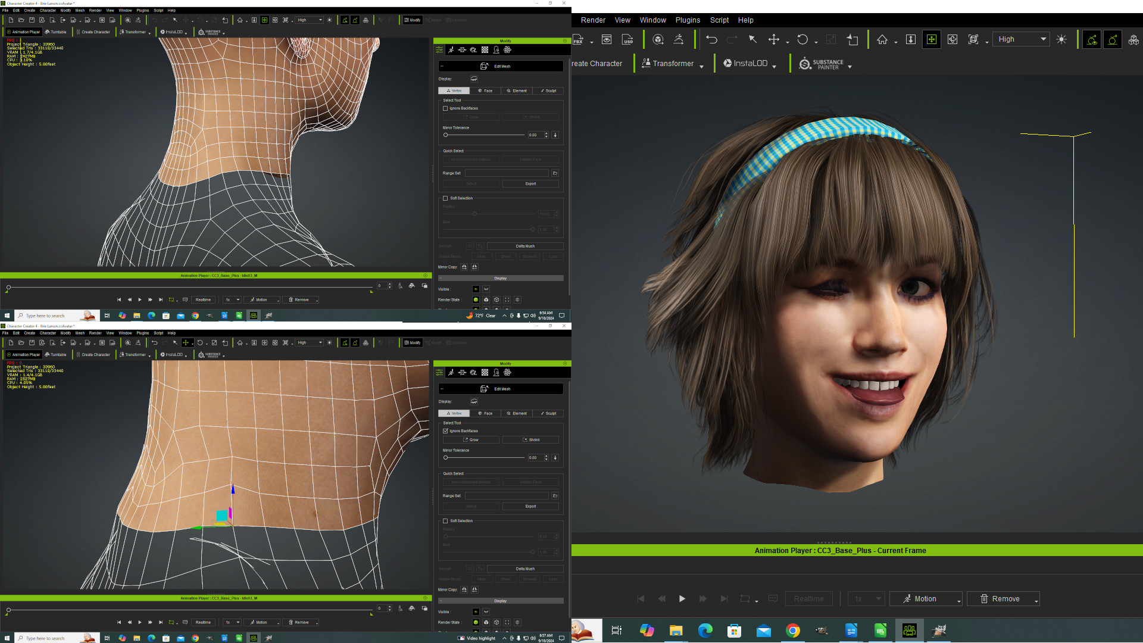
Task: Open Mail app from right window taskbar
Action: [x=763, y=631]
